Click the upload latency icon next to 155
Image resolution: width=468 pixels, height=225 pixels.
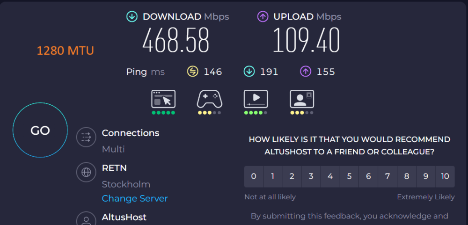coord(306,72)
